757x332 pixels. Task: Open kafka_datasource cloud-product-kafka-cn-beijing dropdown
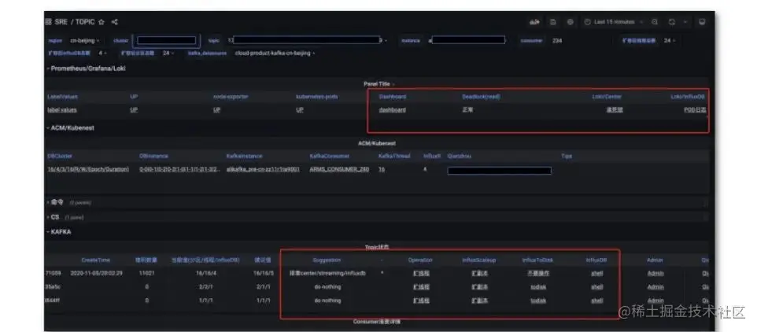point(275,53)
